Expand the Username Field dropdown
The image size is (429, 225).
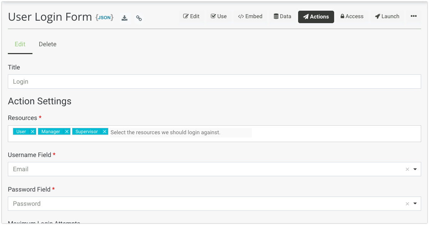point(415,169)
